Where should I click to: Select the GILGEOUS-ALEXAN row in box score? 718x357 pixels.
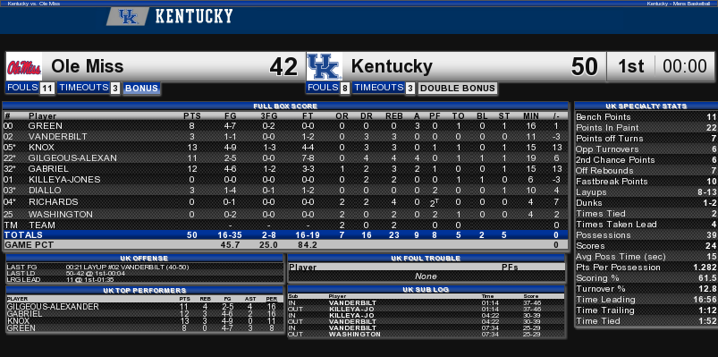285,158
